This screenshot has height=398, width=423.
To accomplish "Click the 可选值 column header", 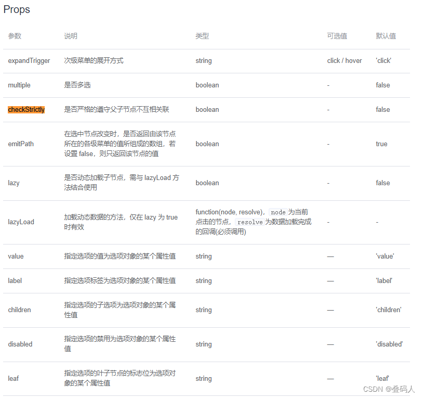I will click(336, 36).
